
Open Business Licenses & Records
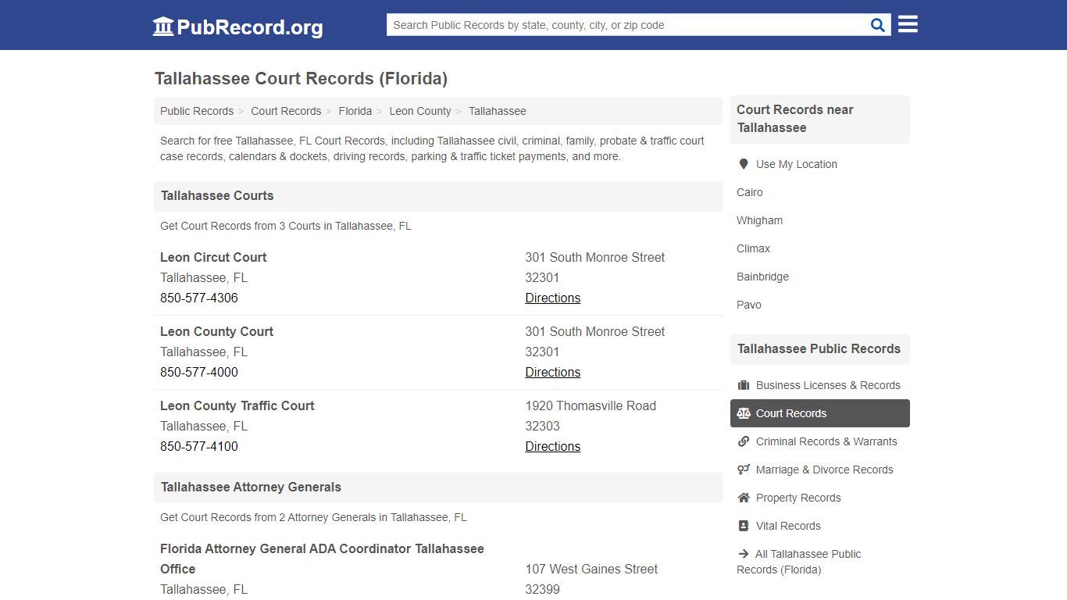820,385
